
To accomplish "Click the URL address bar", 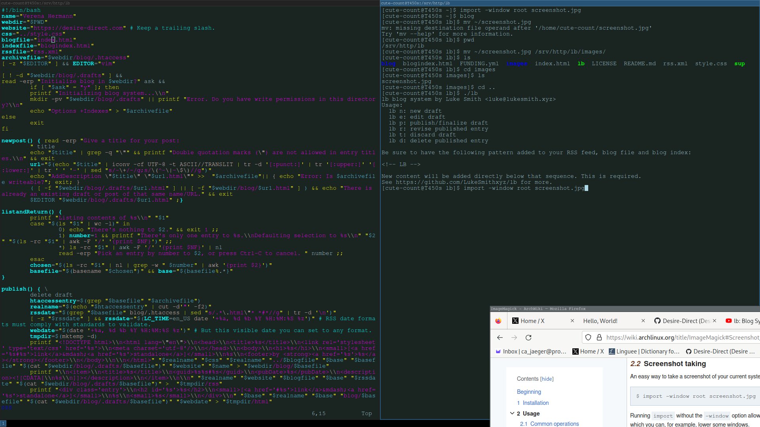I will [x=681, y=338].
